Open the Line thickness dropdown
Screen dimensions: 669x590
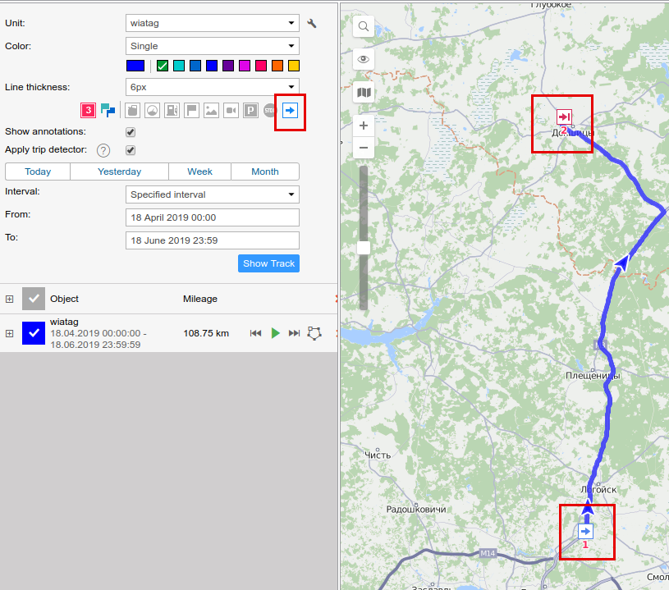(x=213, y=86)
